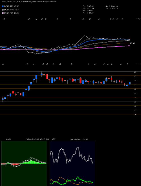Viewport: 141px width, 186px height.
Task: Click the white DOW MT legend swatch
Action: pos(3,10)
